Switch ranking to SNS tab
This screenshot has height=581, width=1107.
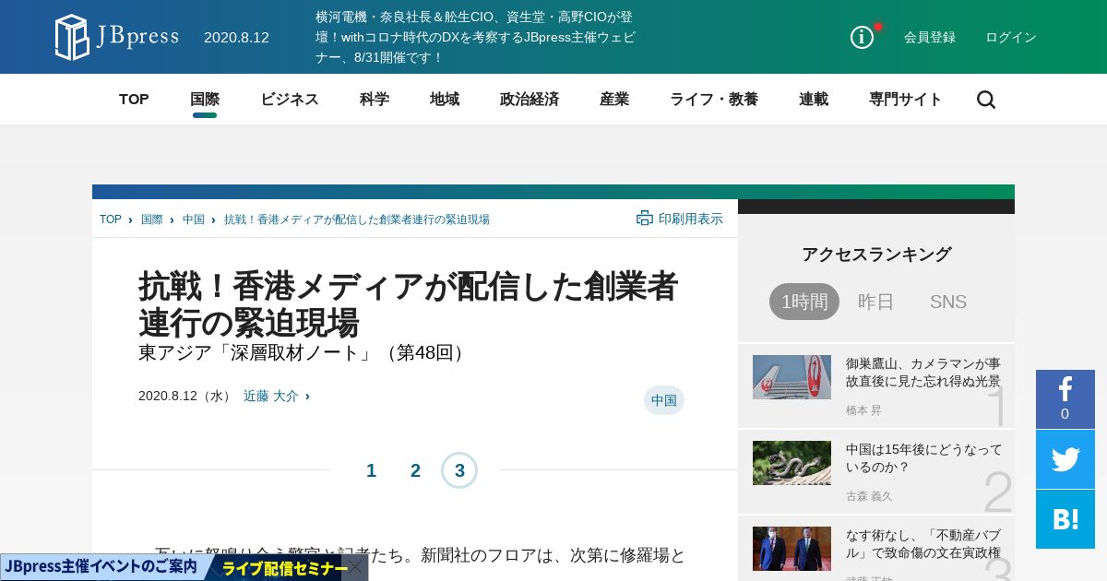(948, 302)
